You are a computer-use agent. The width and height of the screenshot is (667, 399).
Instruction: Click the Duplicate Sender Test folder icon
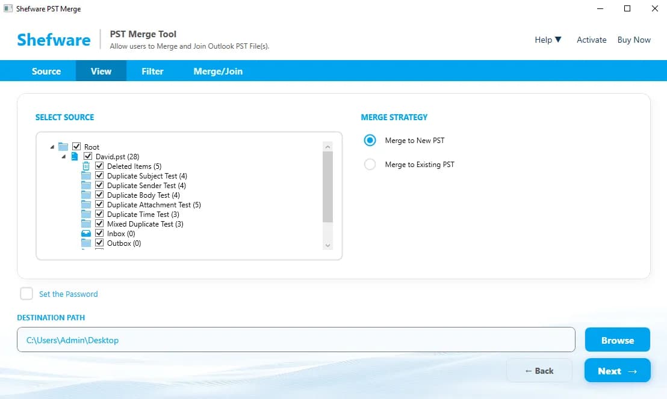86,186
